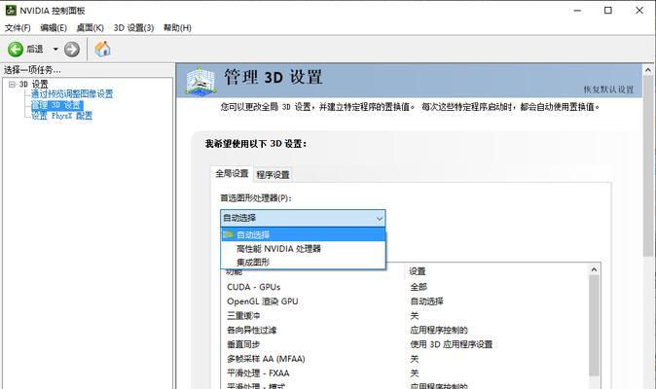Select the OpenGL 渲染 GPU row
Viewport: 656px width, 389px height.
404,301
